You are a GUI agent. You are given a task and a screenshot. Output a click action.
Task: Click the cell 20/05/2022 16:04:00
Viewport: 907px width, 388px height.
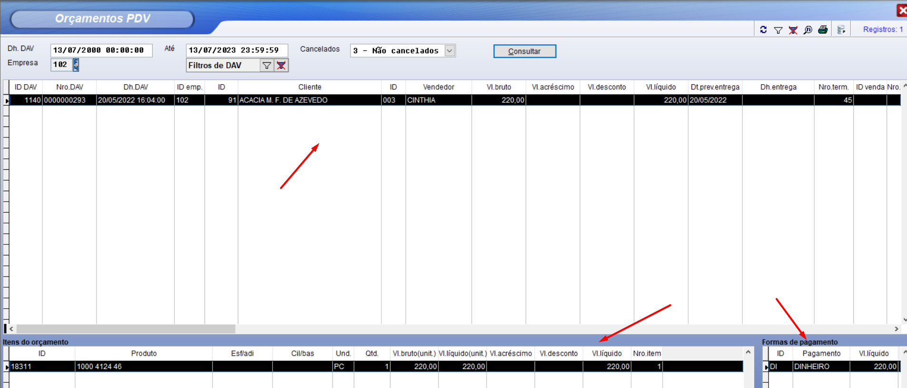(x=136, y=100)
